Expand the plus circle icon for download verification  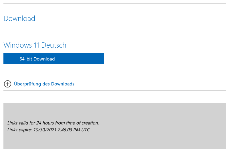[7, 84]
